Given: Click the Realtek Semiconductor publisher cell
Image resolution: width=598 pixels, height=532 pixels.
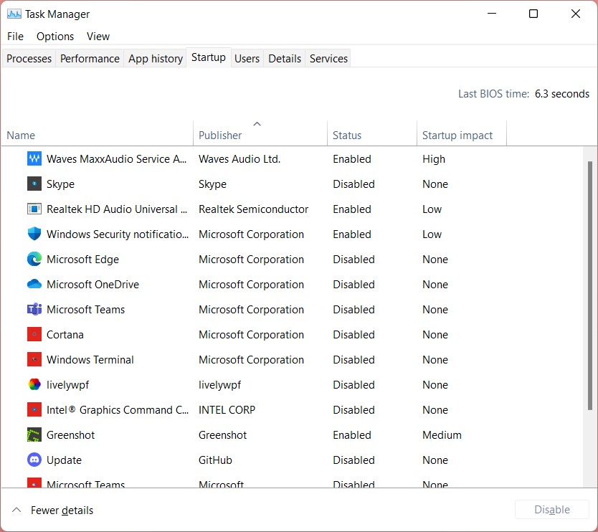Looking at the screenshot, I should pyautogui.click(x=253, y=209).
